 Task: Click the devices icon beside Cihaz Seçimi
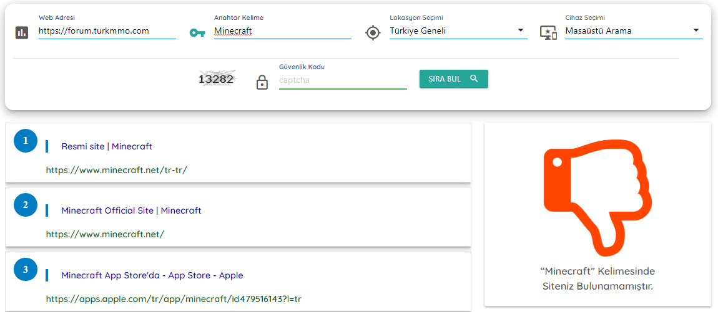coord(549,33)
